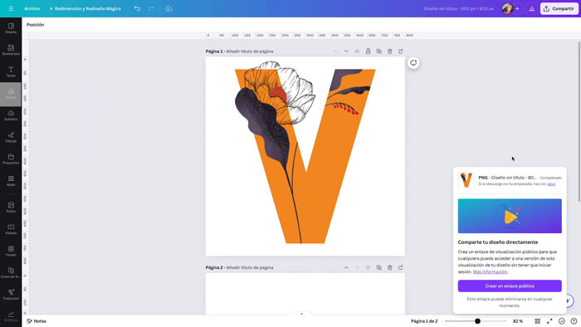This screenshot has height=327, width=581.
Task: Click the zoom slider handle
Action: pos(477,321)
